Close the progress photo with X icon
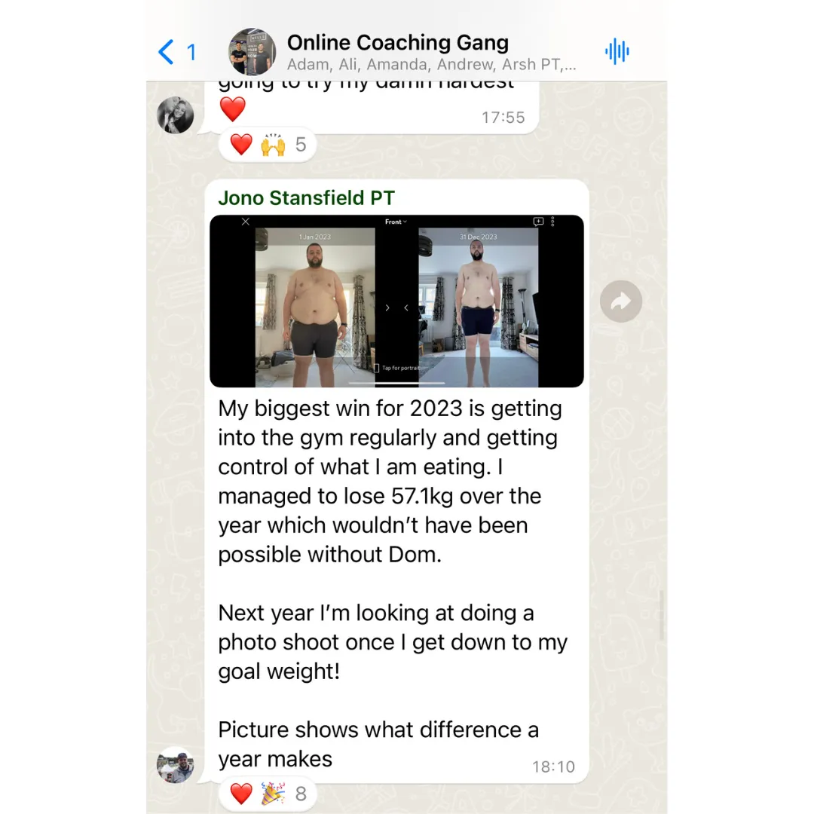814x814 pixels. tap(246, 222)
